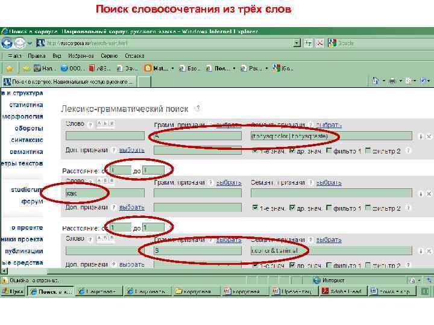Expand the Print icon dropdown arrow
The height and width of the screenshot is (325, 434).
point(400,81)
